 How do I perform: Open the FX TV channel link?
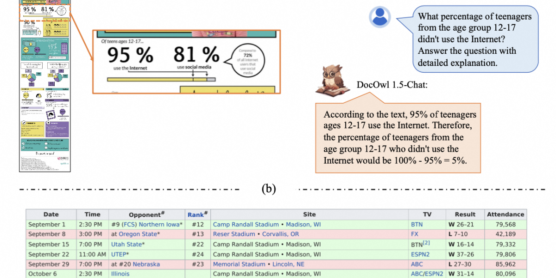[415, 234]
